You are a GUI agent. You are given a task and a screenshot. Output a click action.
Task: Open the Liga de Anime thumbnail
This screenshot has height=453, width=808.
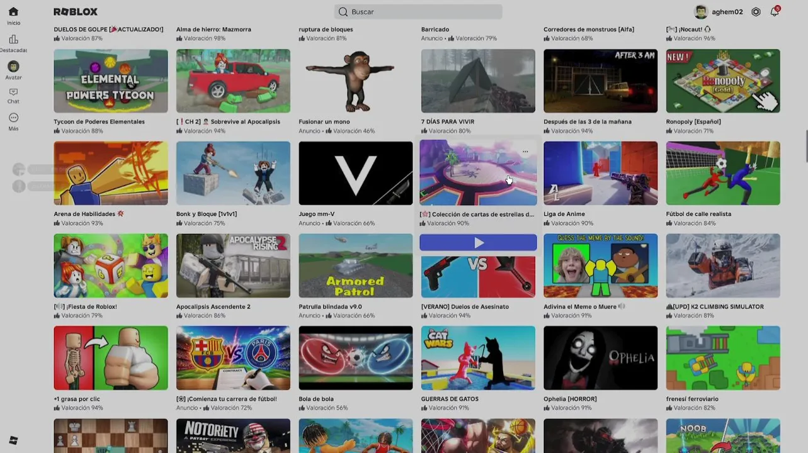(601, 173)
